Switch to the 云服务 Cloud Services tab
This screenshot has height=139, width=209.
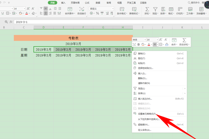[143, 3]
